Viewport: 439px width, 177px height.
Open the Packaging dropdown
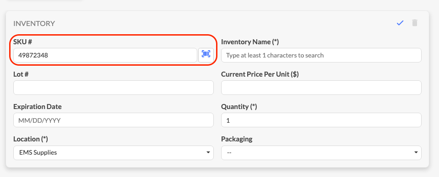click(321, 153)
